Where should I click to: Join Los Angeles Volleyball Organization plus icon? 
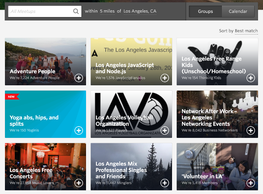pyautogui.click(x=165, y=131)
